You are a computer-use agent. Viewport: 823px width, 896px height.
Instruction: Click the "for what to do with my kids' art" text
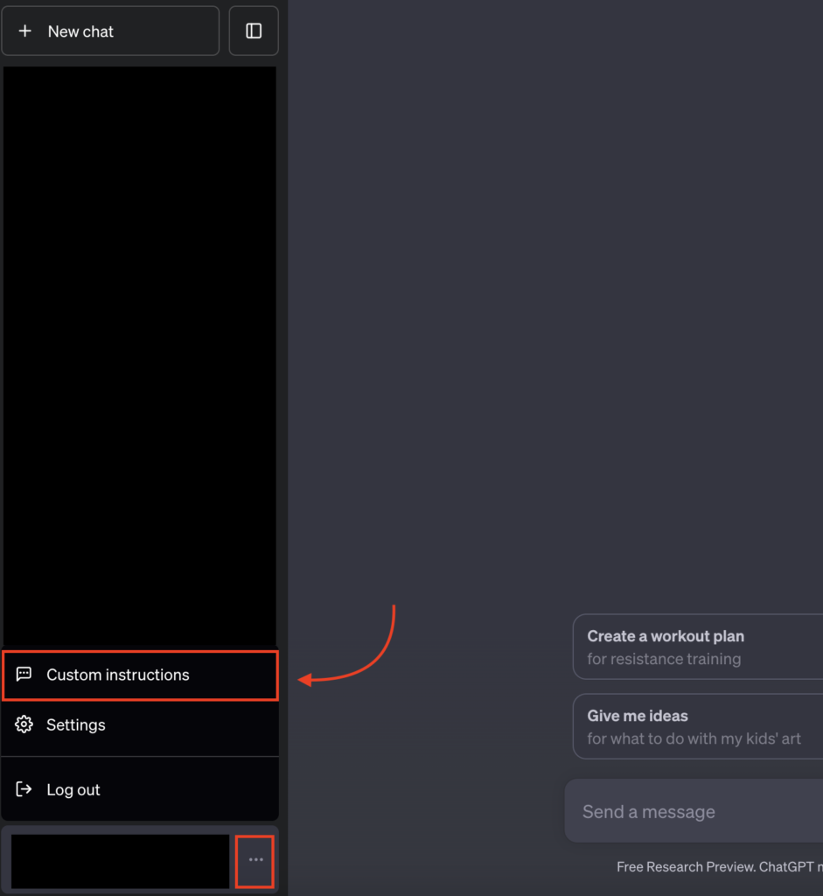694,739
